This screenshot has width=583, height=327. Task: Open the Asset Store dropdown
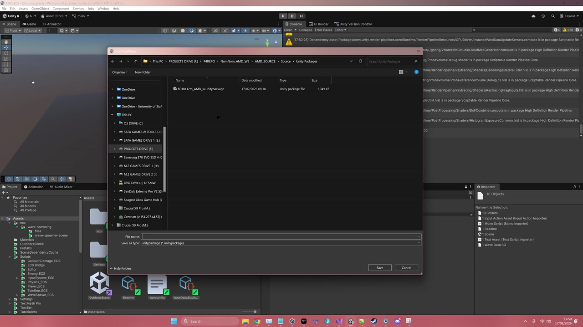pyautogui.click(x=54, y=16)
